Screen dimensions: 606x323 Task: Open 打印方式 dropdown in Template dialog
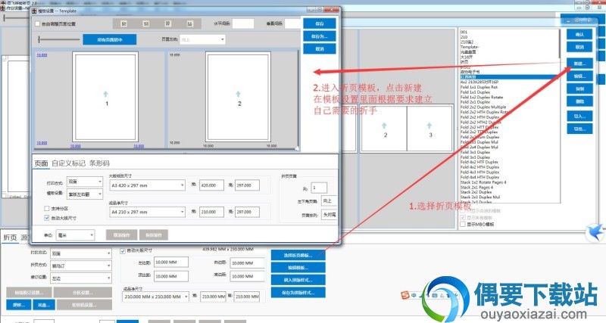click(x=85, y=182)
